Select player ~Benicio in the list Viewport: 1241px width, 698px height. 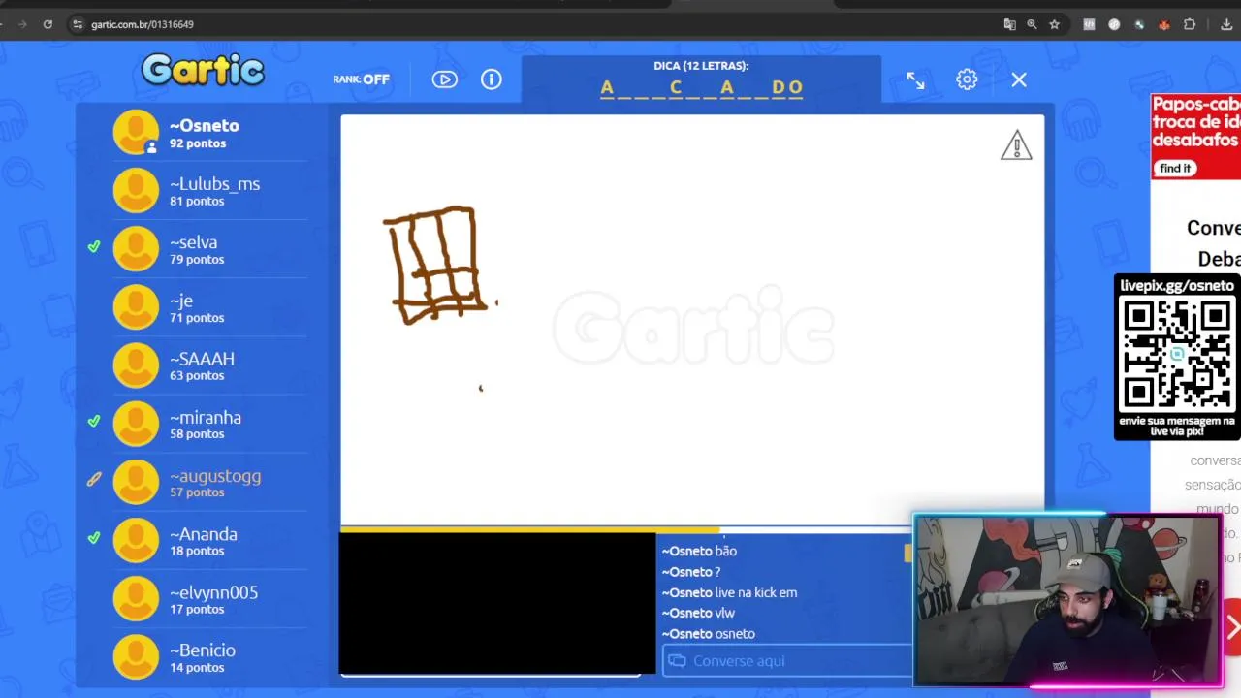210,657
